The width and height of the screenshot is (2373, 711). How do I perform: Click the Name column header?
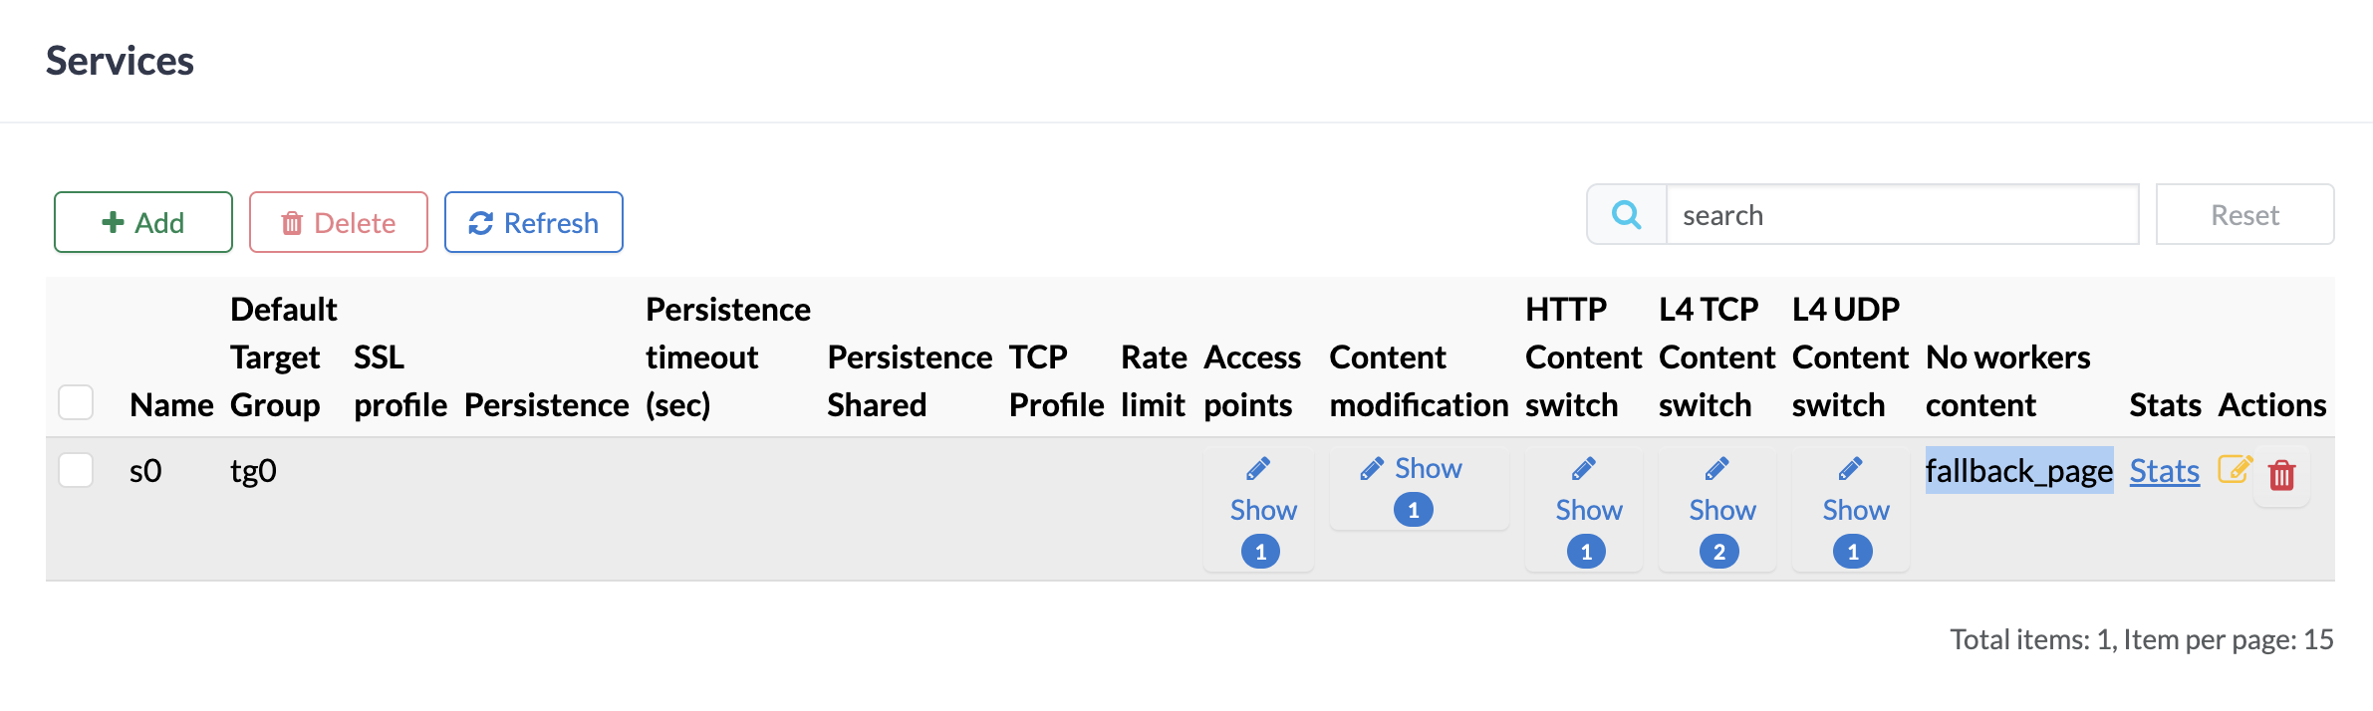click(x=171, y=405)
